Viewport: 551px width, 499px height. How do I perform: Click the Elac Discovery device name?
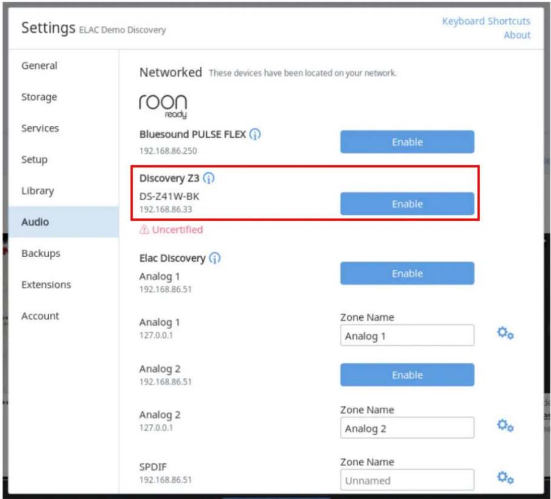click(x=172, y=258)
